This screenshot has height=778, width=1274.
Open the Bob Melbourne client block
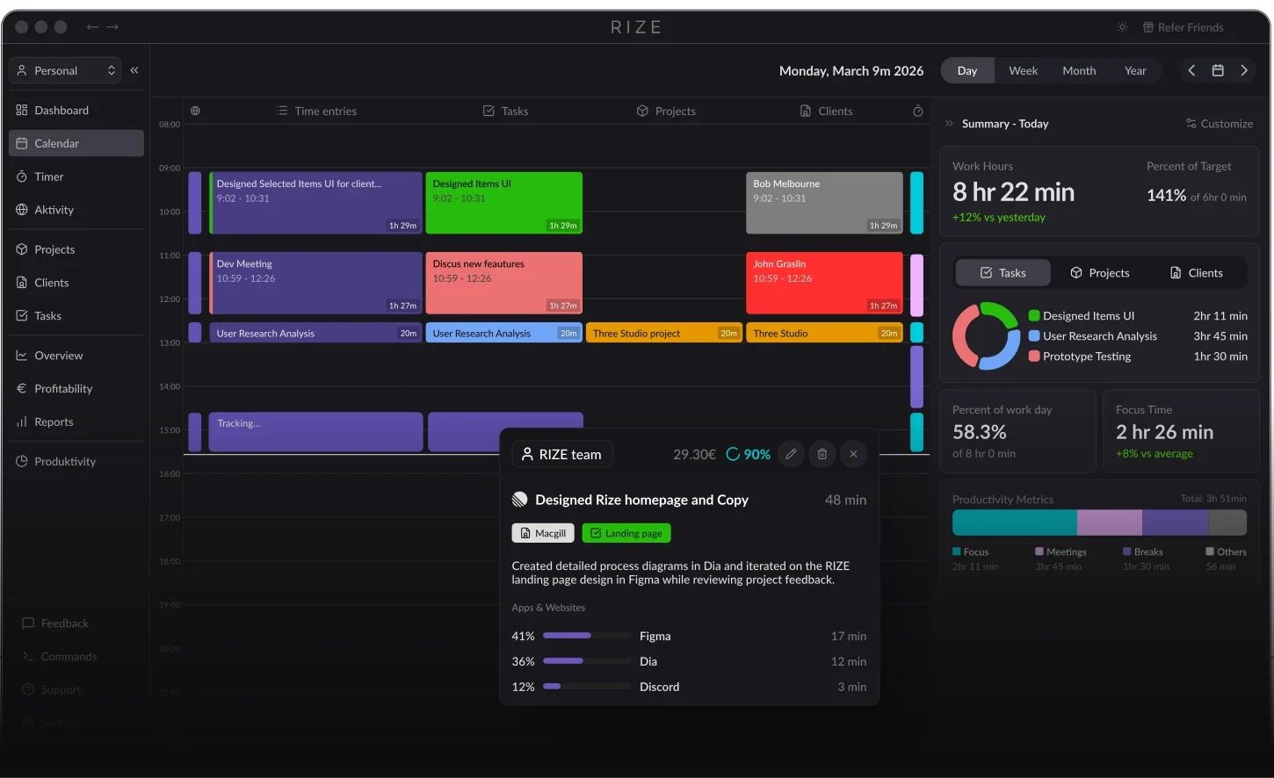click(x=824, y=203)
